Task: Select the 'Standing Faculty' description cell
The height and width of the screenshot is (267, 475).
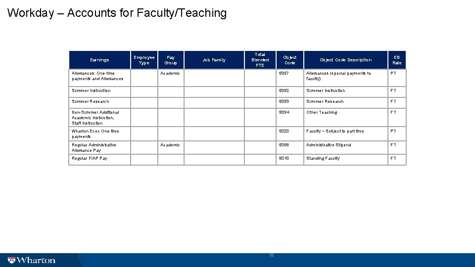Action: (x=346, y=160)
